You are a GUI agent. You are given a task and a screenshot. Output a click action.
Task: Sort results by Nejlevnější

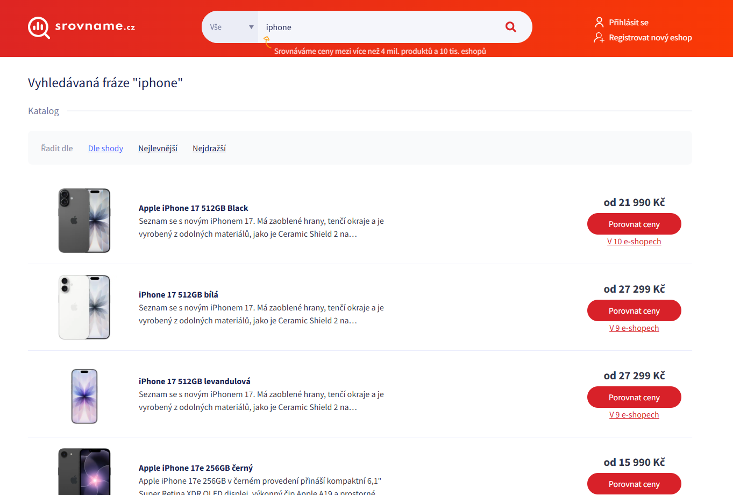(x=158, y=148)
